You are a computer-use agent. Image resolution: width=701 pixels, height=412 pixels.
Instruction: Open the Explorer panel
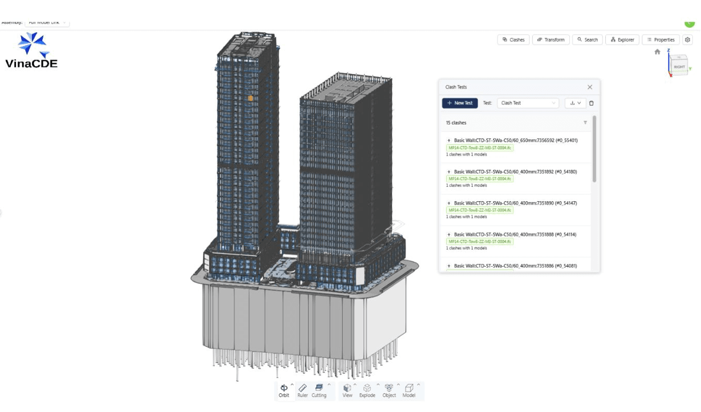pyautogui.click(x=622, y=40)
